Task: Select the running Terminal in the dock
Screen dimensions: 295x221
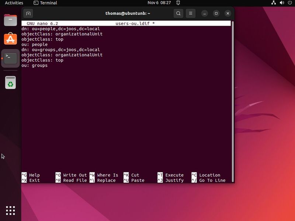Action: tap(10, 58)
